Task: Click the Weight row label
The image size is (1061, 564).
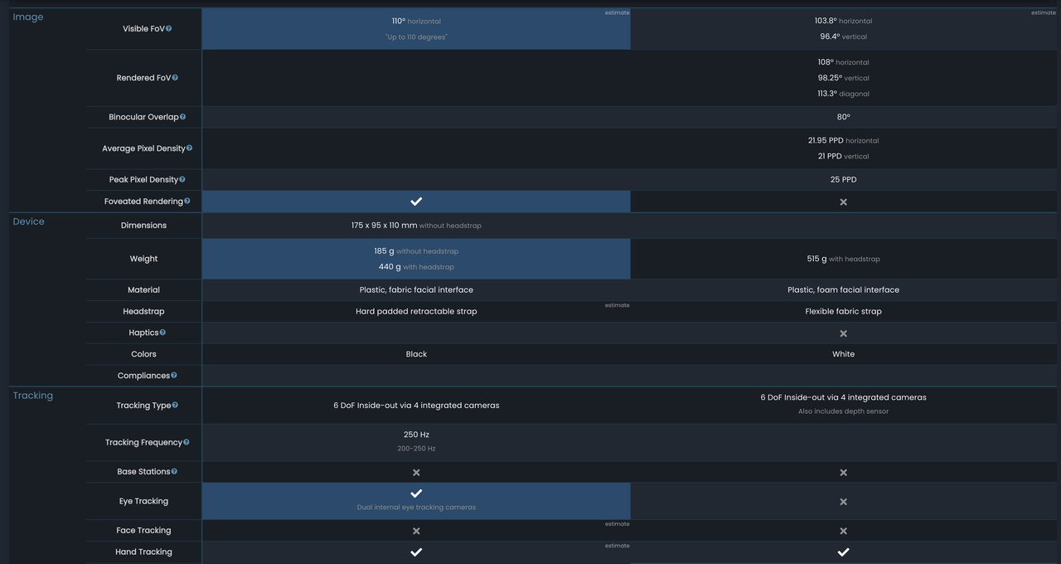Action: [143, 259]
